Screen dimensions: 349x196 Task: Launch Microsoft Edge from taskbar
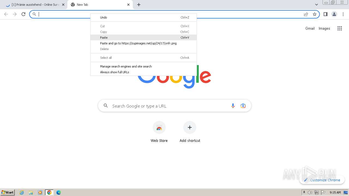(59, 192)
